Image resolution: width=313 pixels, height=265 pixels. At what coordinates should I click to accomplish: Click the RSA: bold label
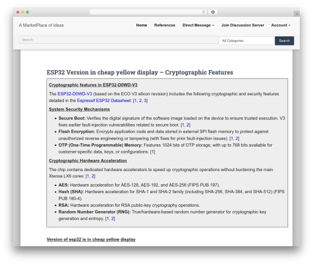click(x=64, y=205)
